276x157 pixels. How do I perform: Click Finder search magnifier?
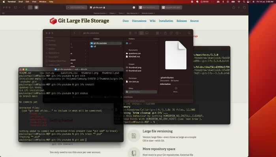click(x=189, y=33)
